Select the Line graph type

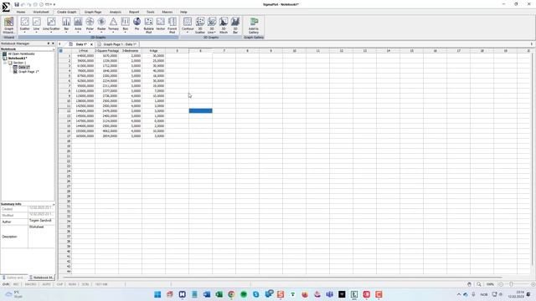[x=37, y=24]
